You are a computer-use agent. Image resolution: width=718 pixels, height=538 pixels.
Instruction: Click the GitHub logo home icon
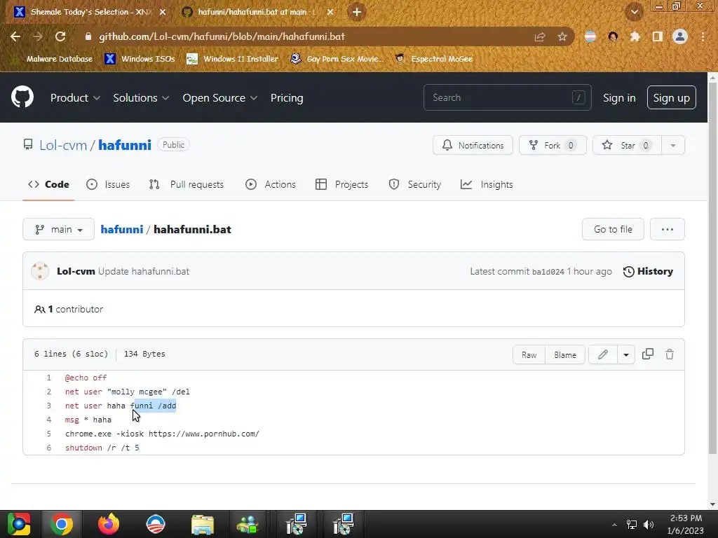point(22,97)
